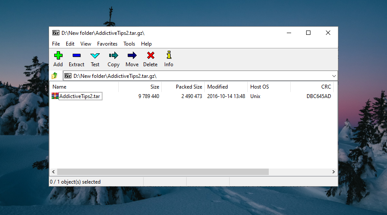
Task: Click modified date 2016-10-14 13:48
Action: [226, 96]
